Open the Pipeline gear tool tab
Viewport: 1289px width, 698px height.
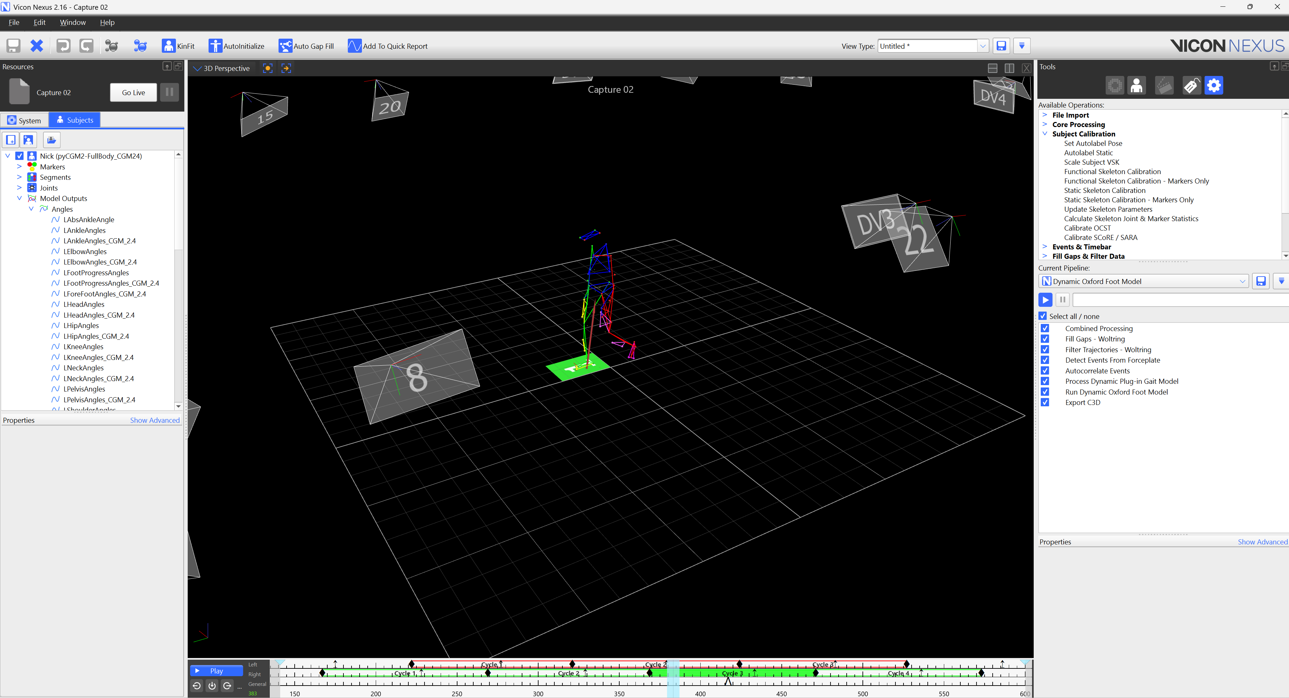click(x=1213, y=85)
